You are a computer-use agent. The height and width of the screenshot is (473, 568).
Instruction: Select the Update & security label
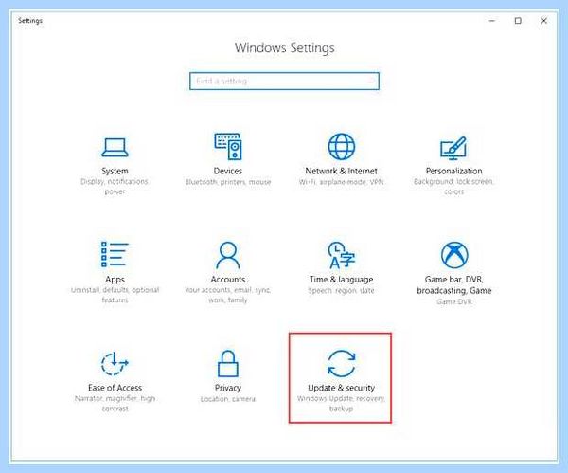pyautogui.click(x=341, y=388)
